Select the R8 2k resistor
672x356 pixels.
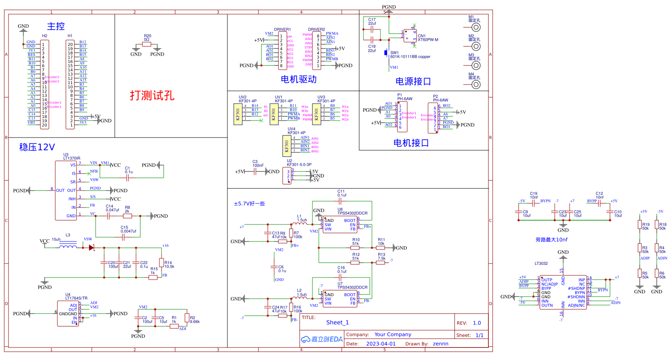(128, 216)
